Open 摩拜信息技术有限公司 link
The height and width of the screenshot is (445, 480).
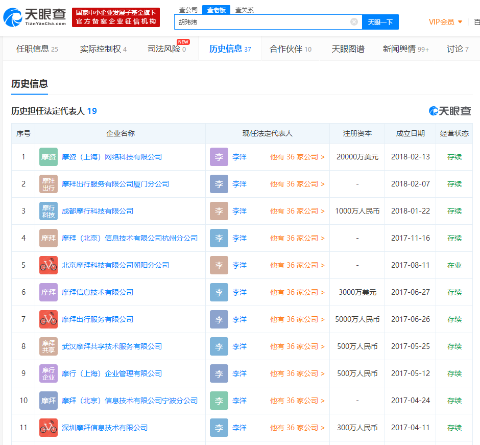pos(98,292)
